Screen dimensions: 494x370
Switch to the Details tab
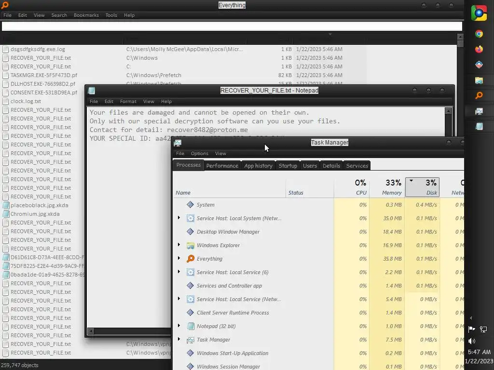coord(331,166)
